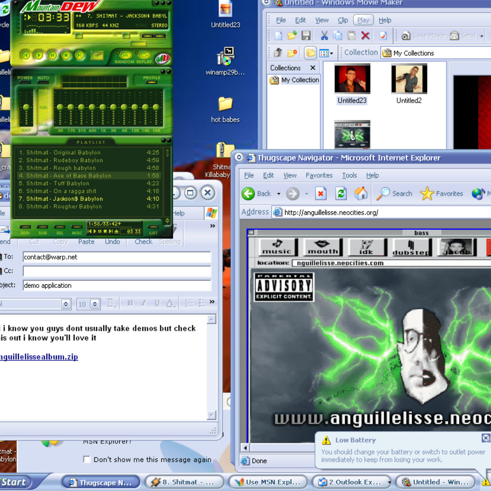Viewport: 491px width, 491px height.
Task: Open the font name dropdown in email composer
Action: pos(66,304)
